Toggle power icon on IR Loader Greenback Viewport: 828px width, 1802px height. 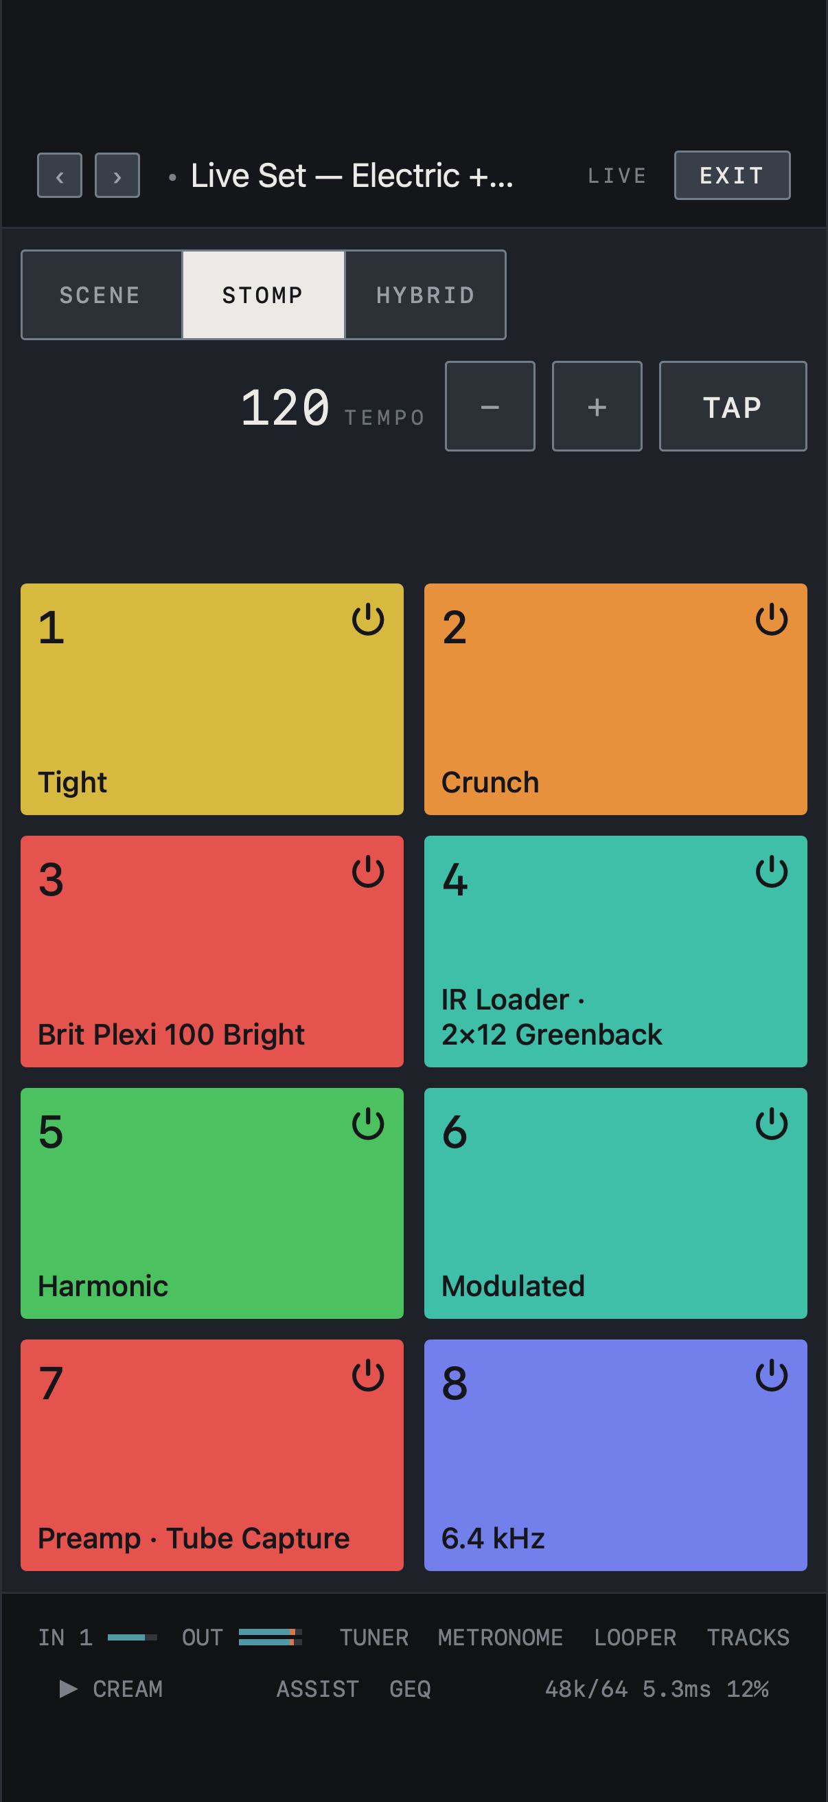coord(772,871)
